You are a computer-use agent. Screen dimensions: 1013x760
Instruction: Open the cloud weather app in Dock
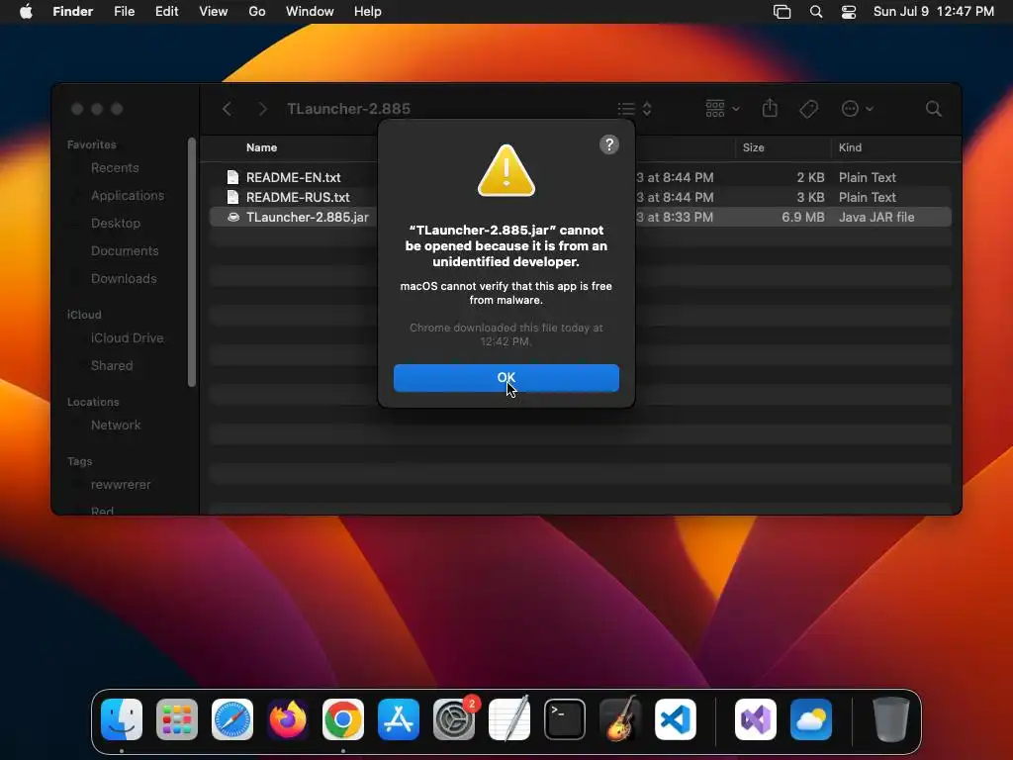pyautogui.click(x=811, y=719)
